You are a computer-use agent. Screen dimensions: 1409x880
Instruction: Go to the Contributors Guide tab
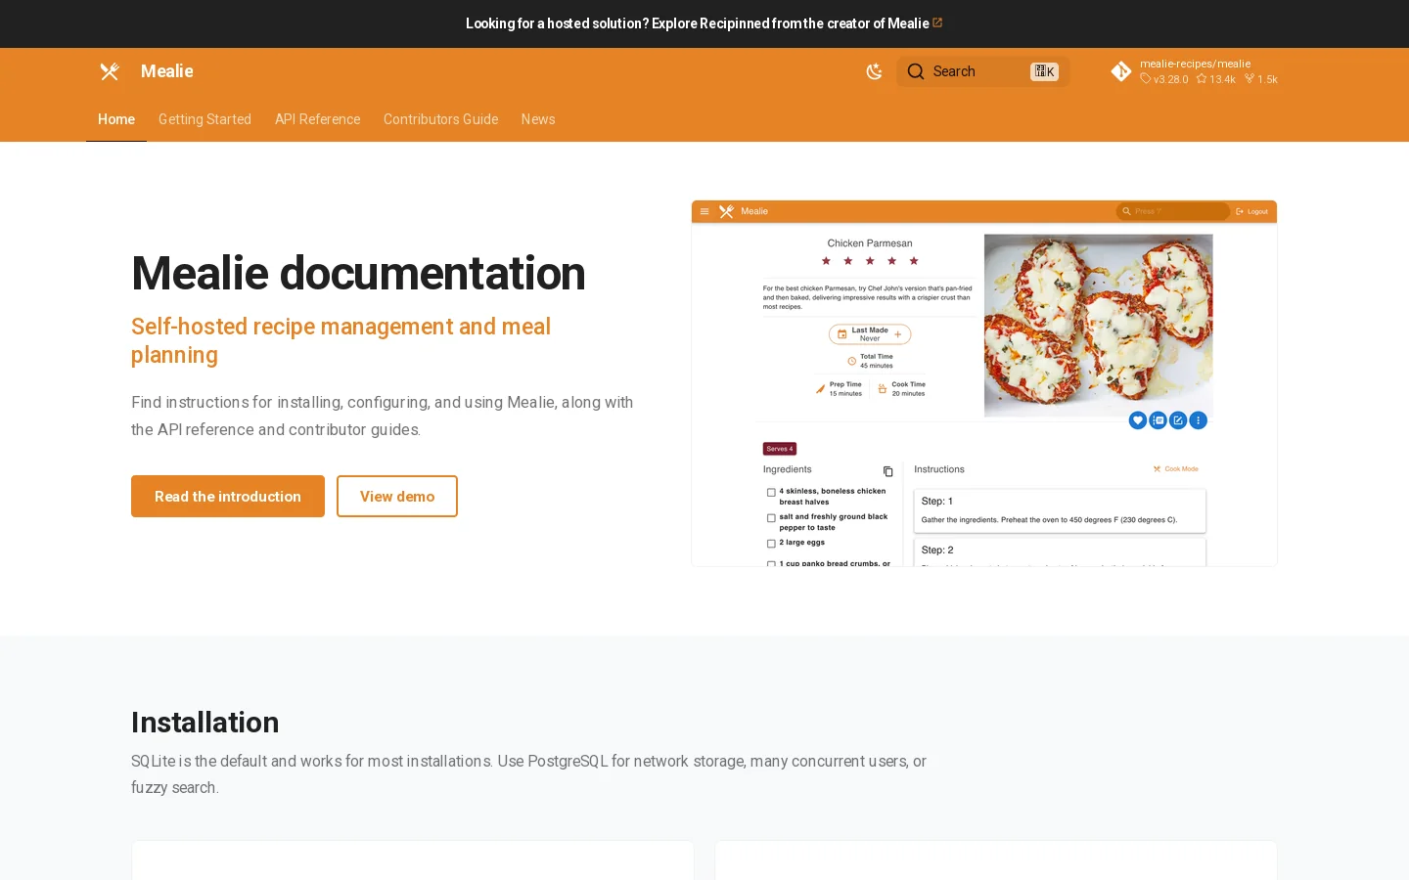(440, 119)
